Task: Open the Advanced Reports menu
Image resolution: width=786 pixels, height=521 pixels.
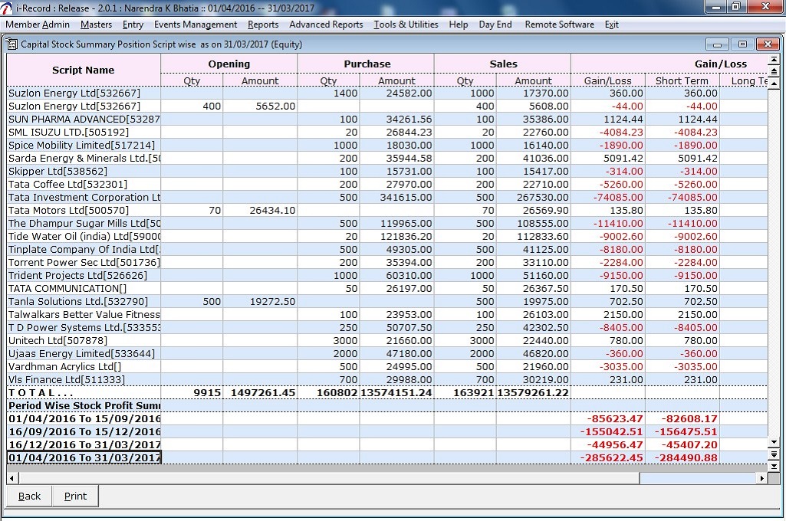Action: click(x=326, y=25)
